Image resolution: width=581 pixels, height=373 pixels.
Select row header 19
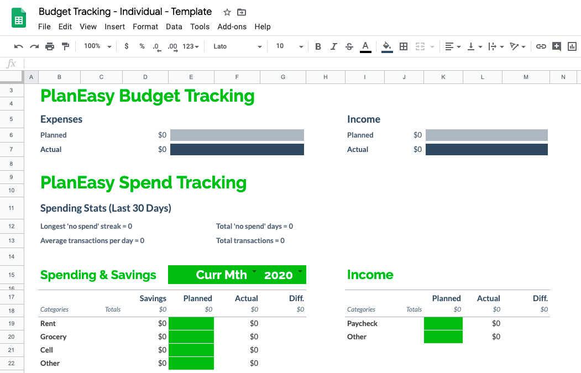pyautogui.click(x=12, y=323)
